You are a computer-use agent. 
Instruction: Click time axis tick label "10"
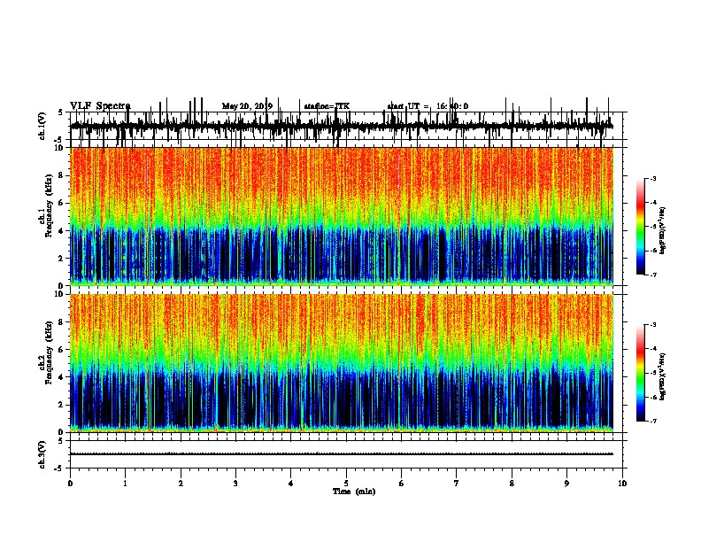tap(622, 484)
